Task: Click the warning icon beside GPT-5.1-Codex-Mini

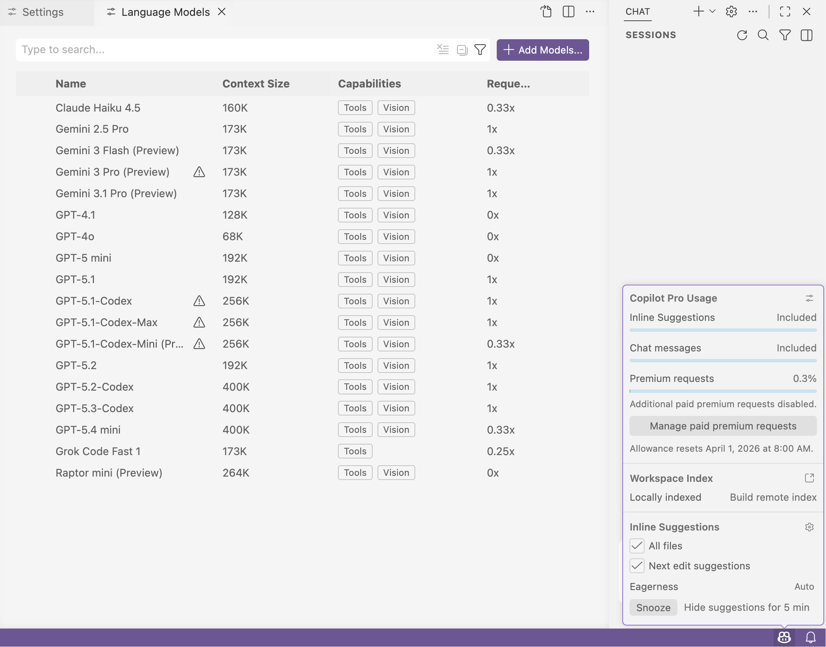Action: 199,344
